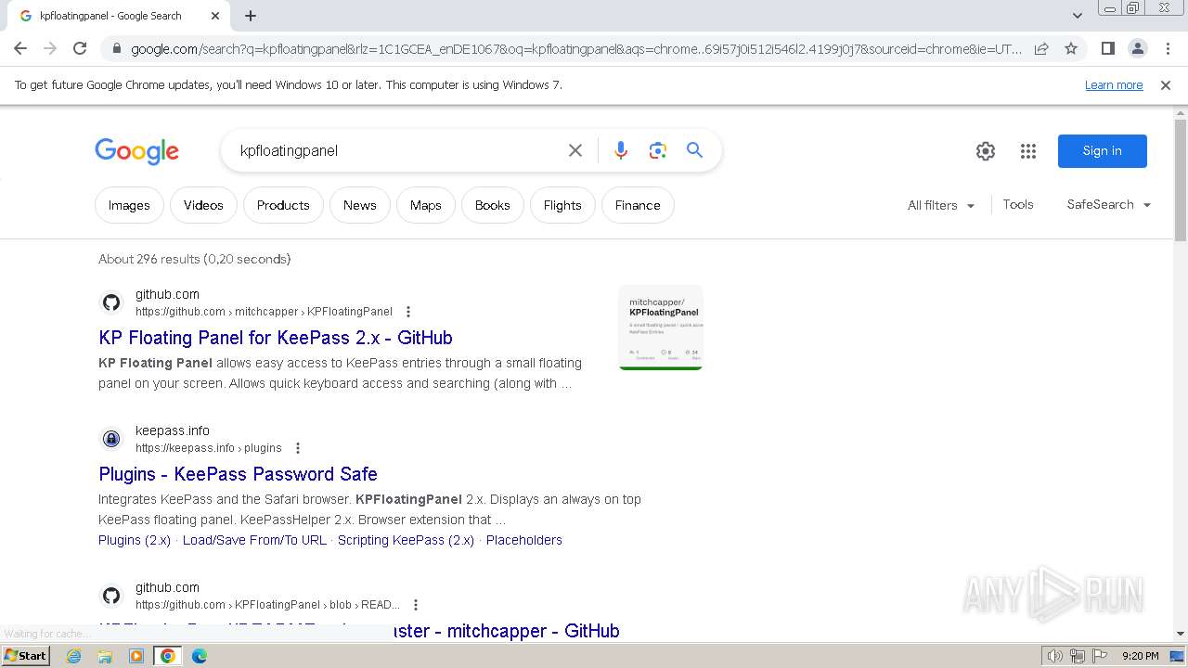
Task: View site information lock icon
Action: (116, 48)
